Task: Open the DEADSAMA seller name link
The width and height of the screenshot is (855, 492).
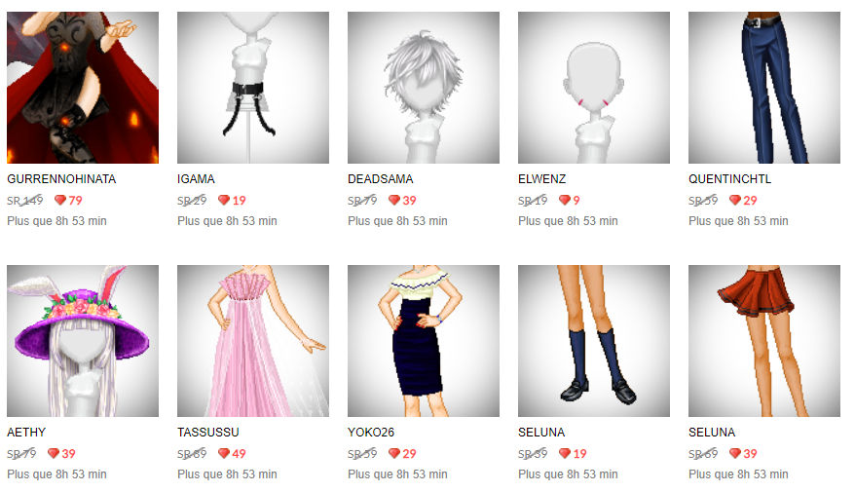Action: point(381,179)
